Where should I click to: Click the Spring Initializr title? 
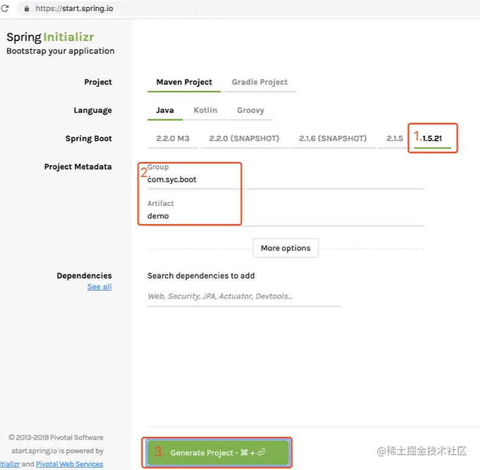[50, 37]
